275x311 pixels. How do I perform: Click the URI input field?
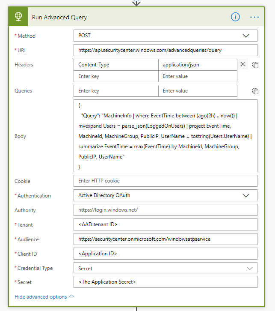tap(165, 51)
